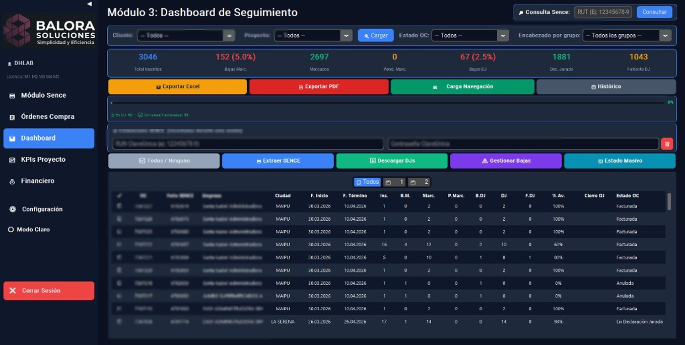Go to Órdenes Compra section

(49, 117)
